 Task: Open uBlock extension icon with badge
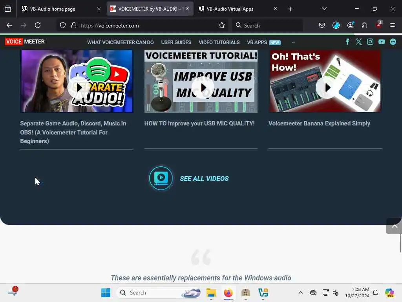[x=379, y=25]
